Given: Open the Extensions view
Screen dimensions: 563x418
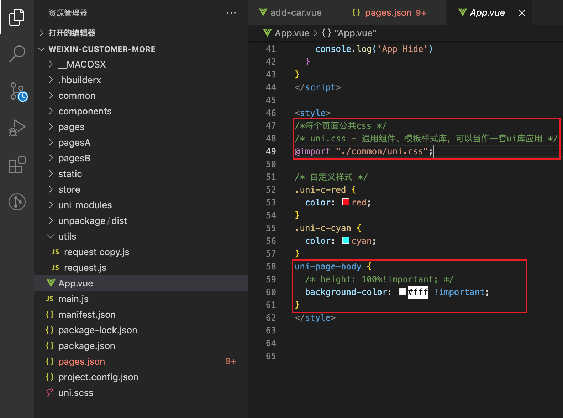Looking at the screenshot, I should pos(17,165).
